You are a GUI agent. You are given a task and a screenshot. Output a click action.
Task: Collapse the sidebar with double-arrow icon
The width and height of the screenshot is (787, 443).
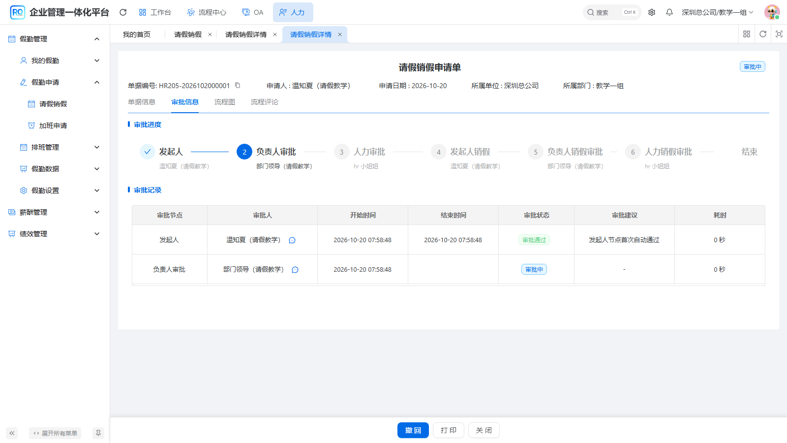[12, 433]
